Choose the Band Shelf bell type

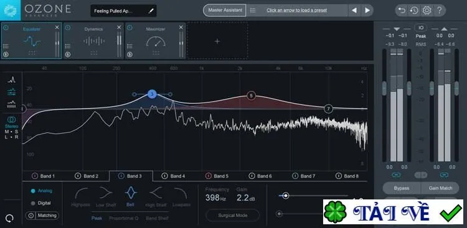tap(157, 218)
